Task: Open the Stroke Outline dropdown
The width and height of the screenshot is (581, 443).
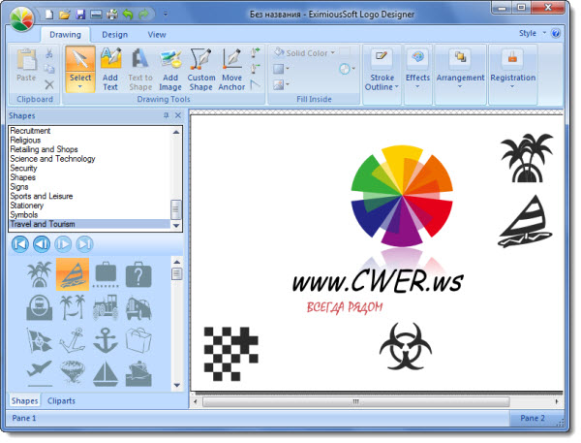Action: (x=382, y=73)
